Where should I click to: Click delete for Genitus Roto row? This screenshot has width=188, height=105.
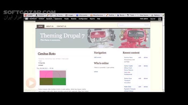(146, 58)
